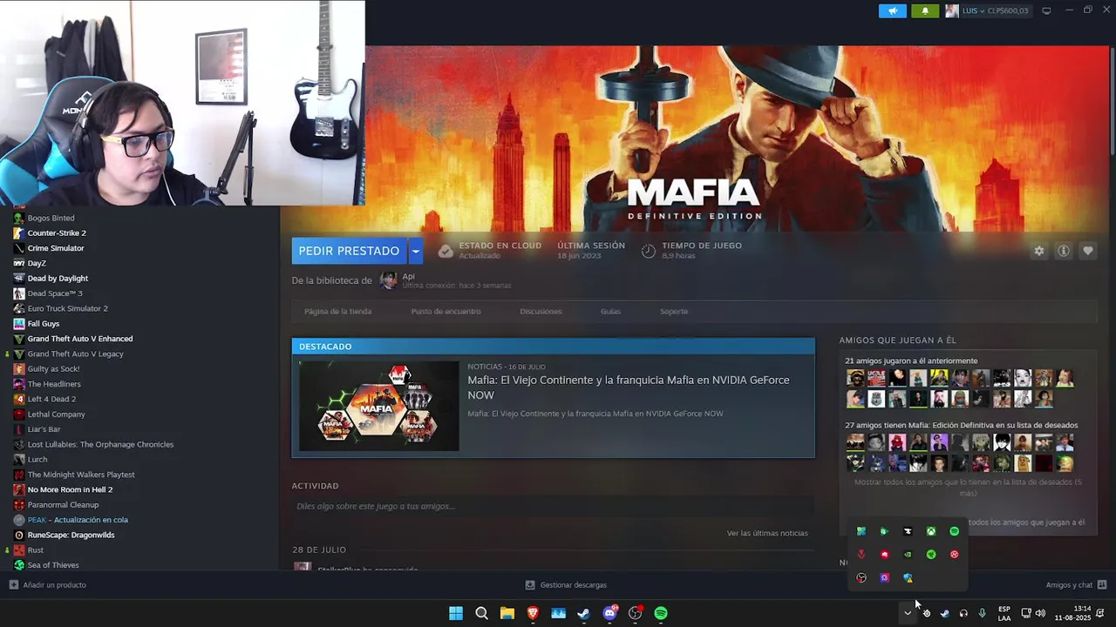Open OBS Studio from the taskbar
This screenshot has width=1116, height=627.
click(635, 613)
